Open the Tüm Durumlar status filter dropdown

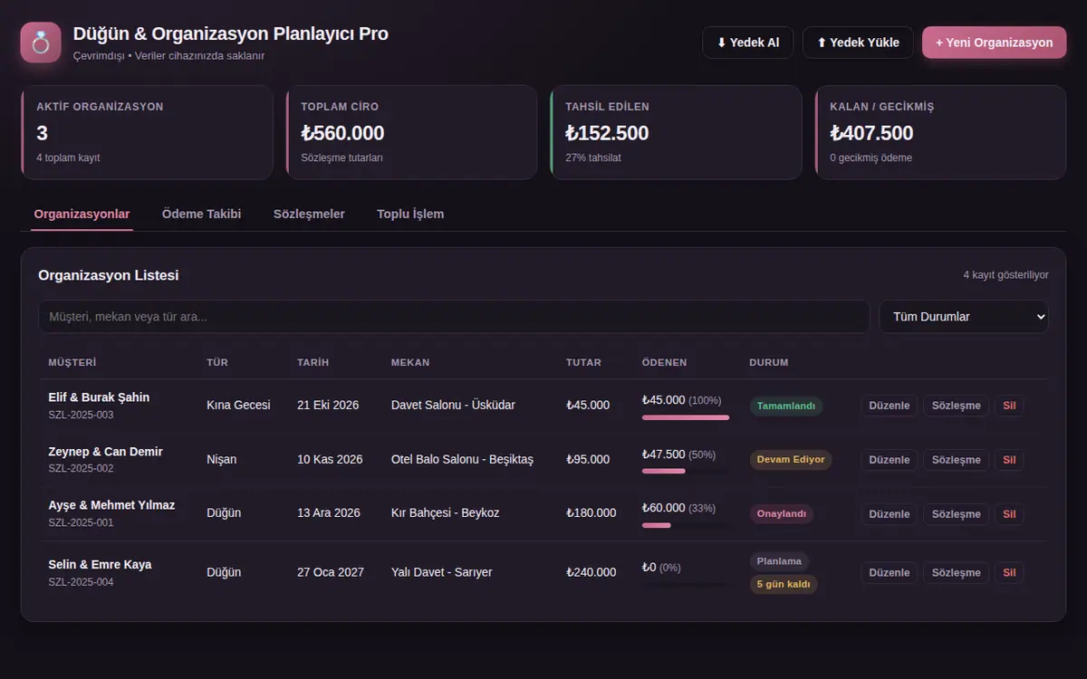tap(964, 317)
